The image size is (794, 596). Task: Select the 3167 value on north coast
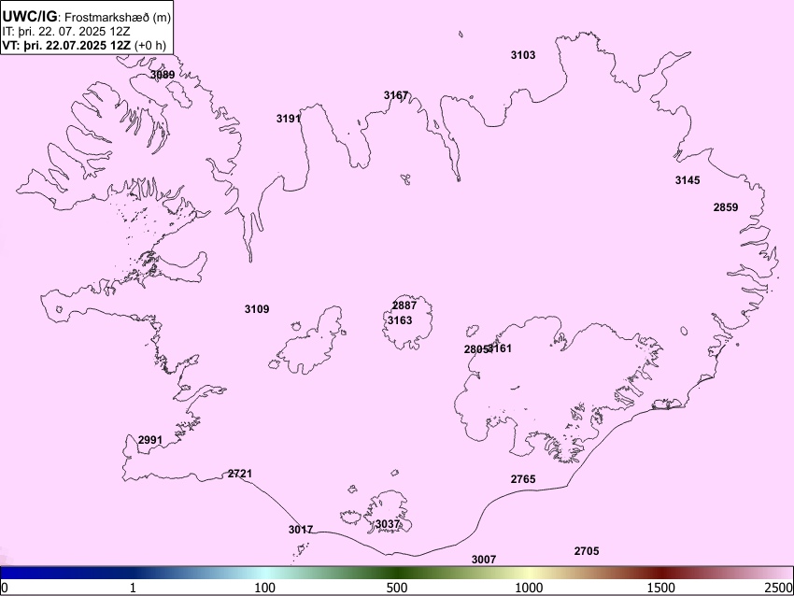tap(396, 95)
